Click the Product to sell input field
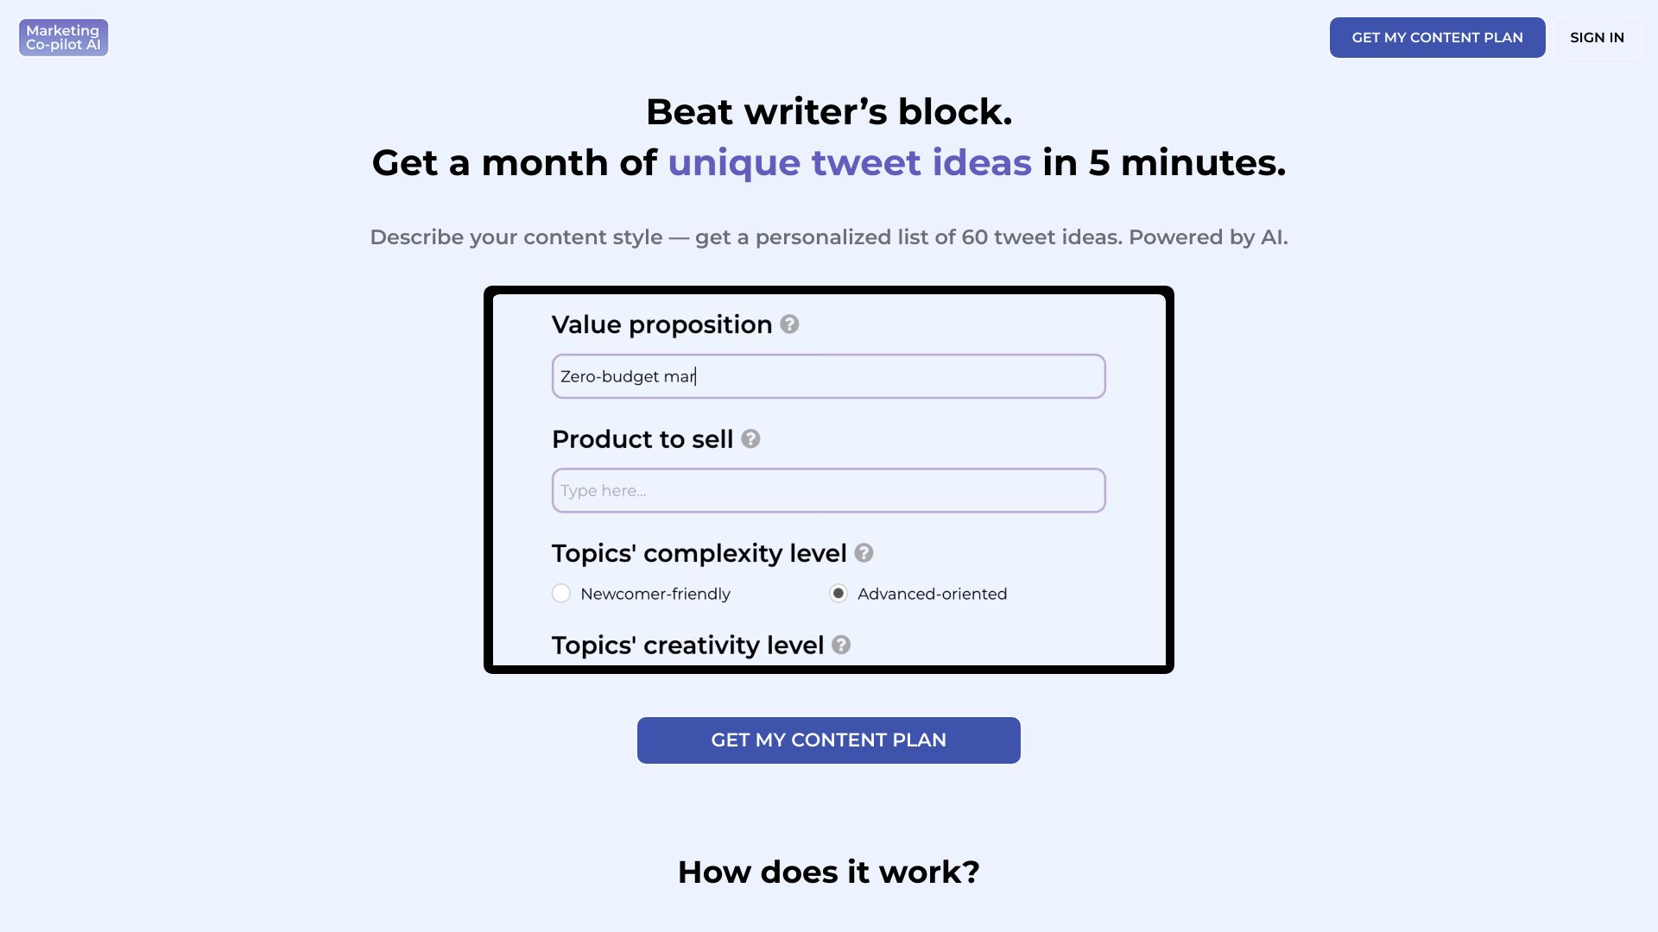Viewport: 1658px width, 932px height. tap(828, 490)
